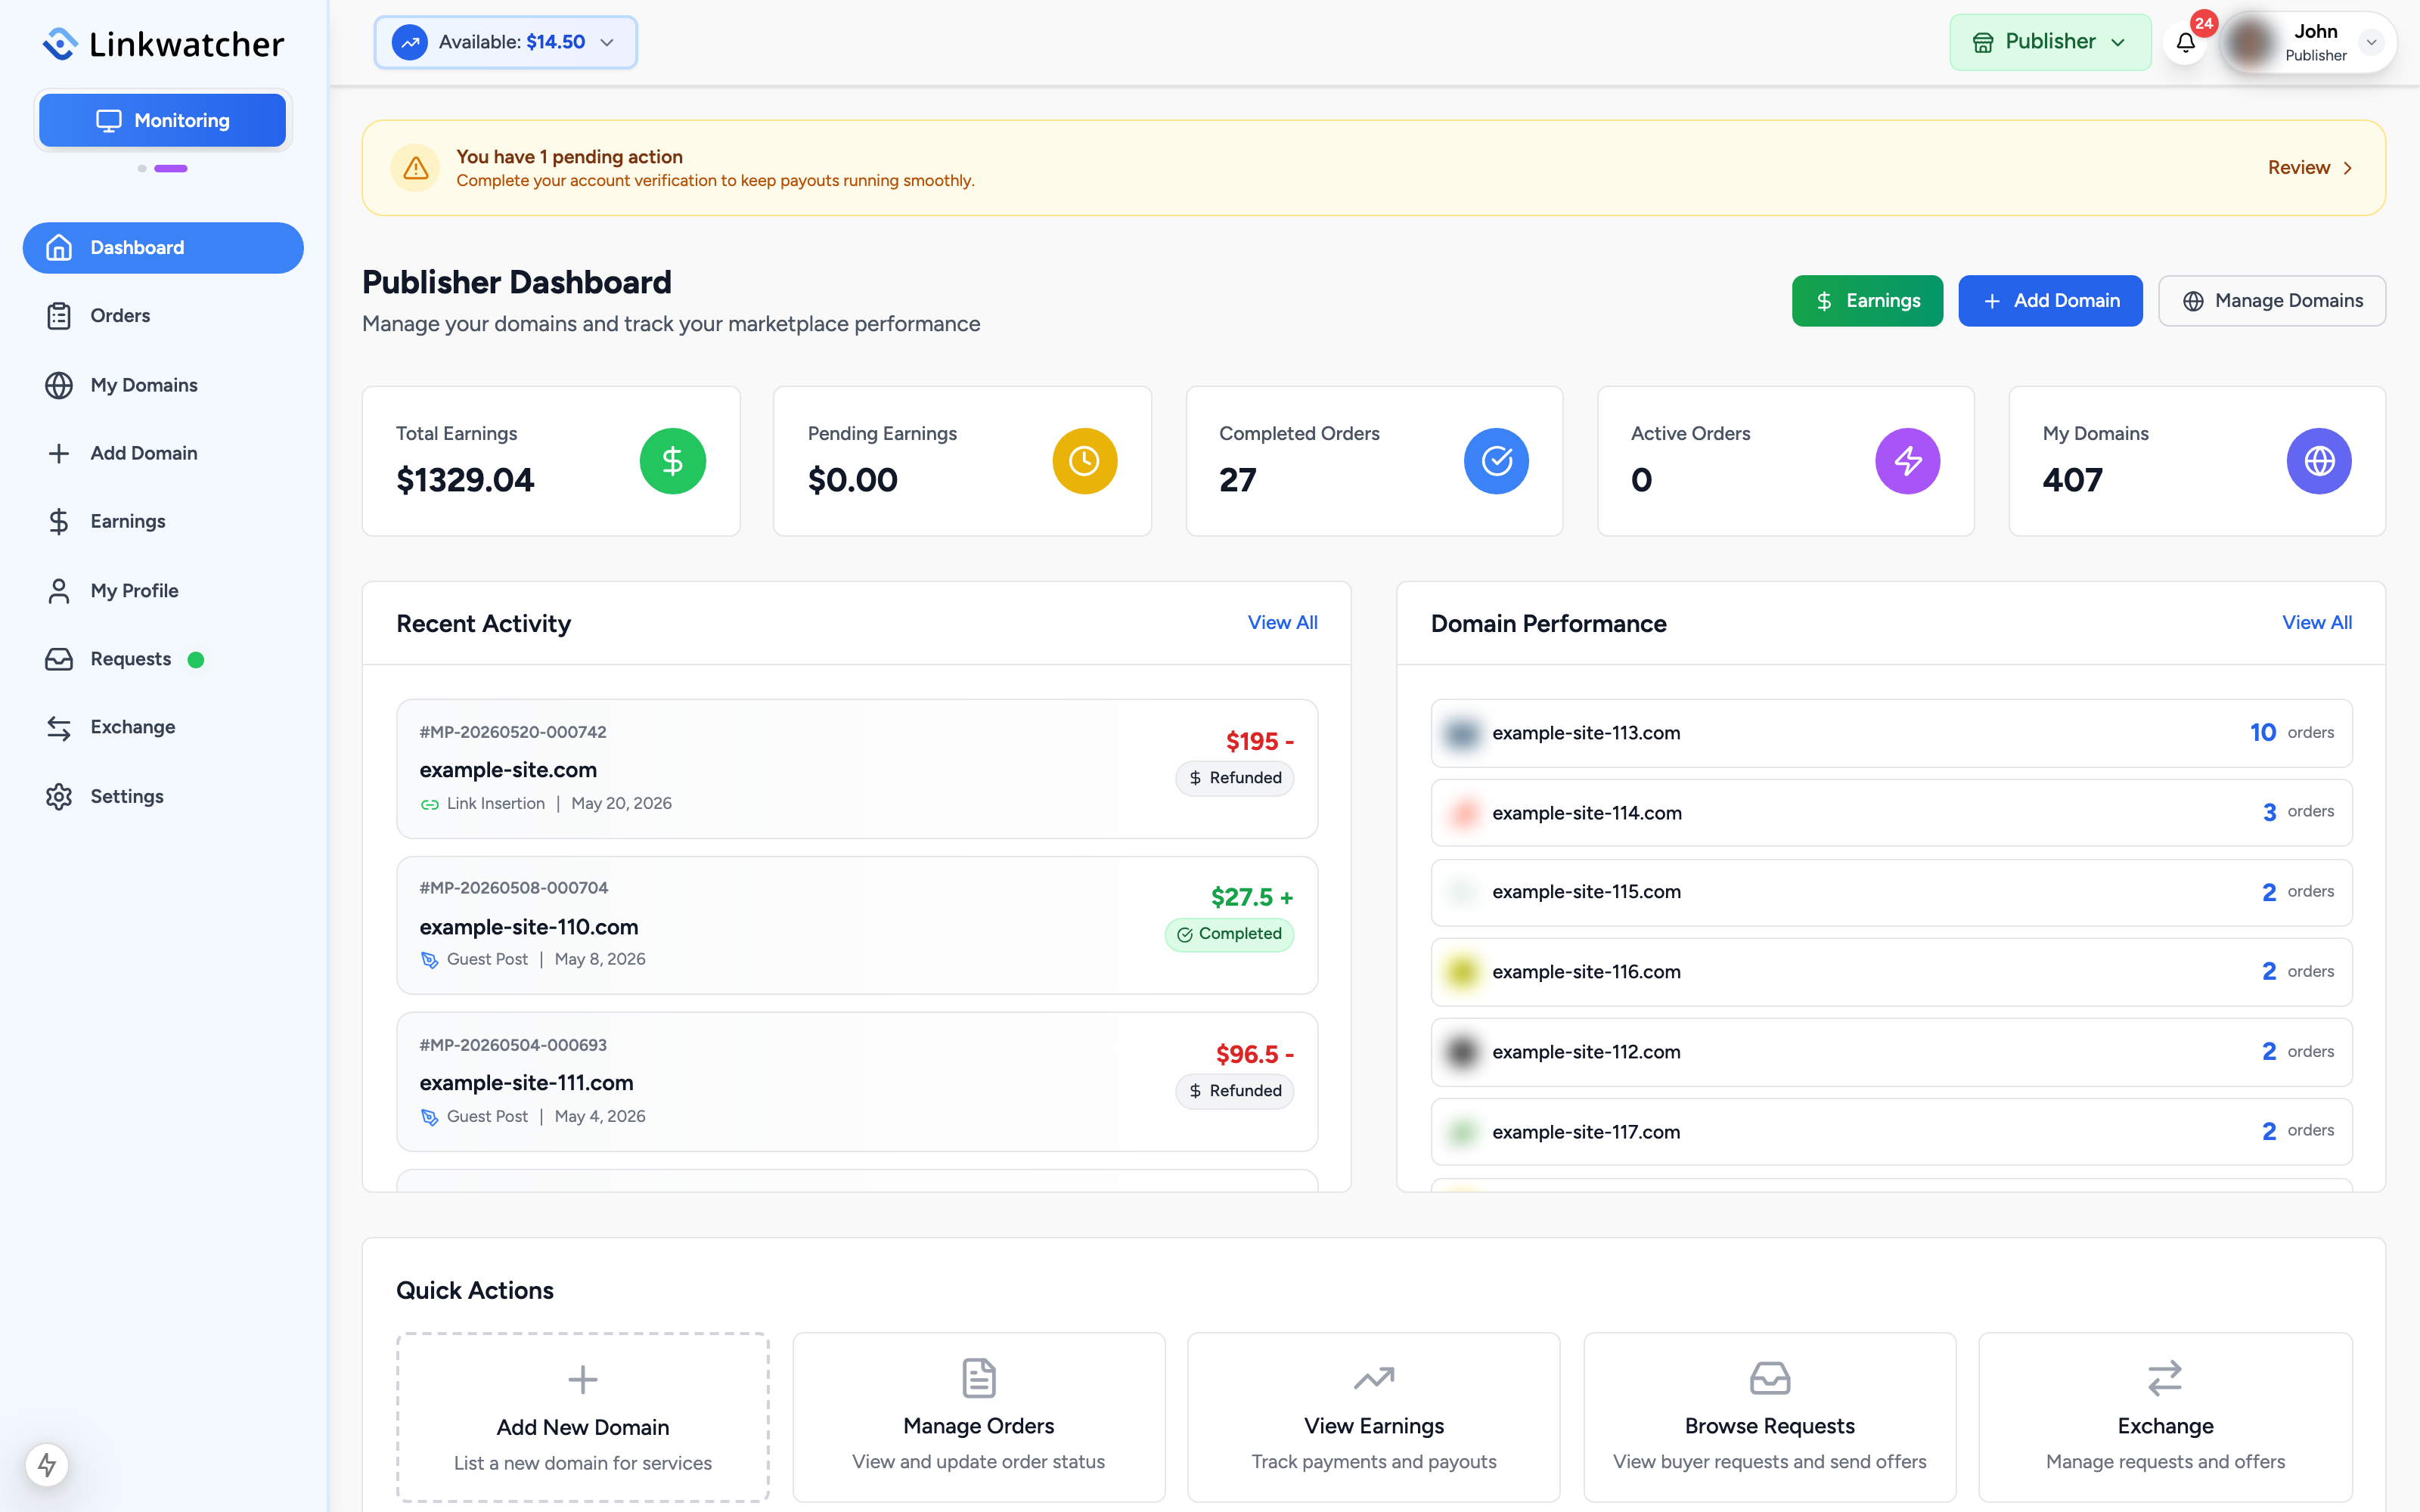Click the Review chevron in banner
Viewport: 2420px width, 1512px height.
click(x=2347, y=168)
